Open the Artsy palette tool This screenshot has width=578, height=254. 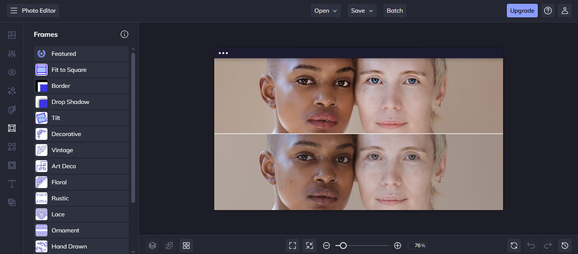pos(11,109)
